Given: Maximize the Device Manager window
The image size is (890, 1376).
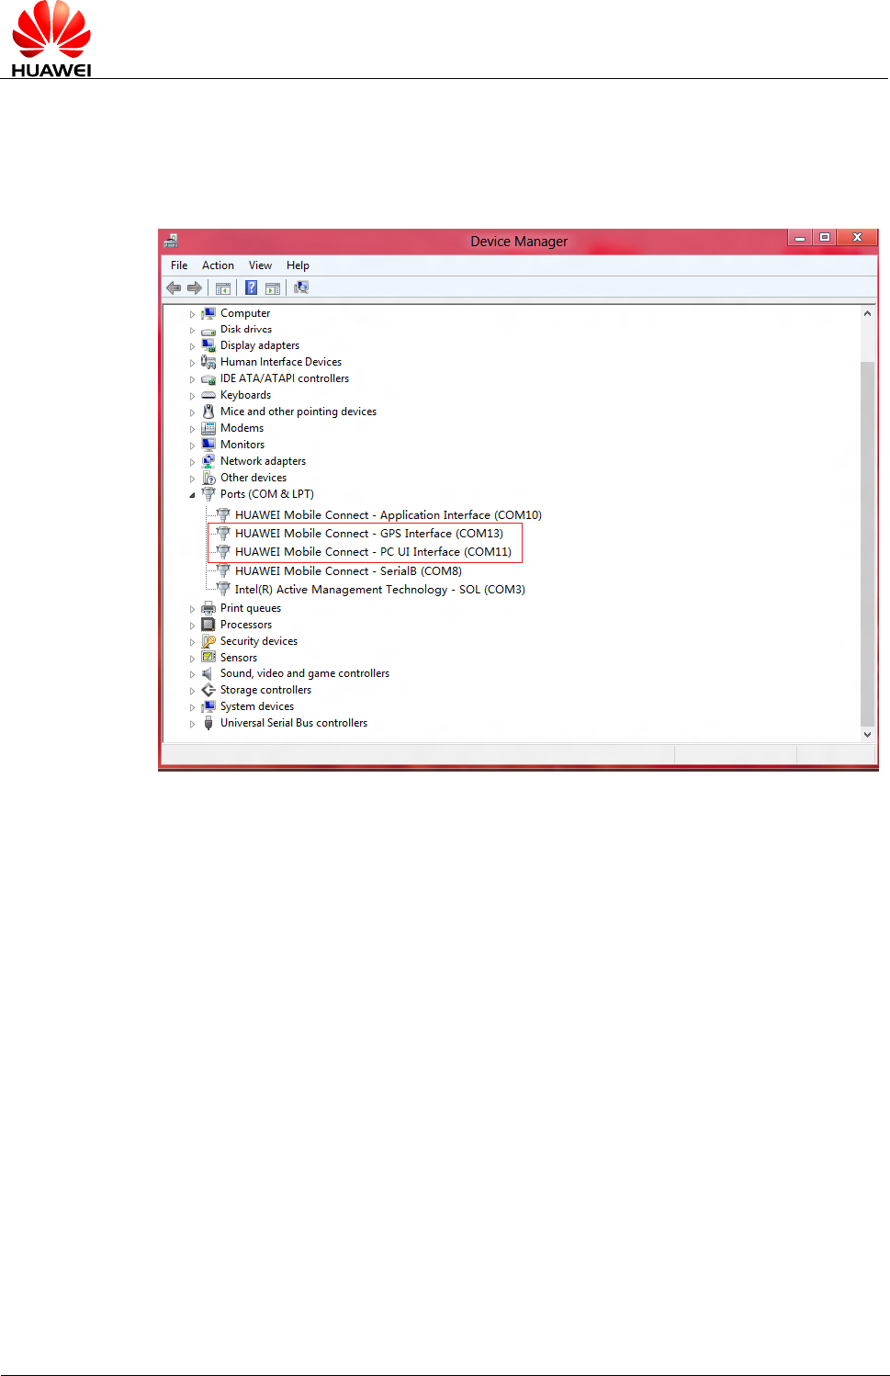Looking at the screenshot, I should tap(825, 237).
